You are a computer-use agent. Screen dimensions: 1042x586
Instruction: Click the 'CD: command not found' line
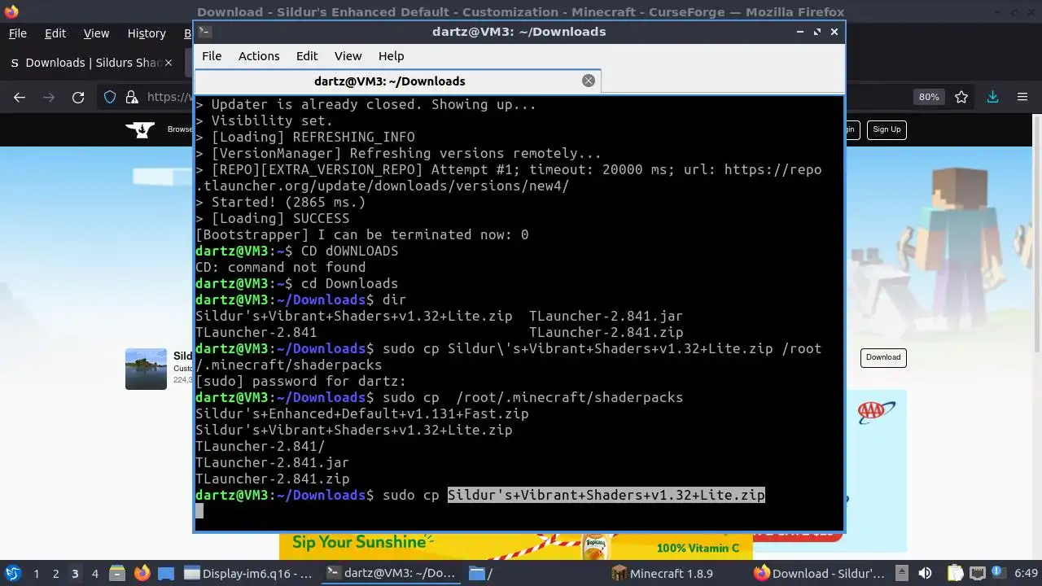coord(280,267)
